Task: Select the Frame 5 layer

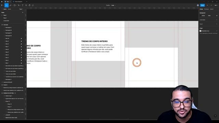Action: click(x=5, y=85)
